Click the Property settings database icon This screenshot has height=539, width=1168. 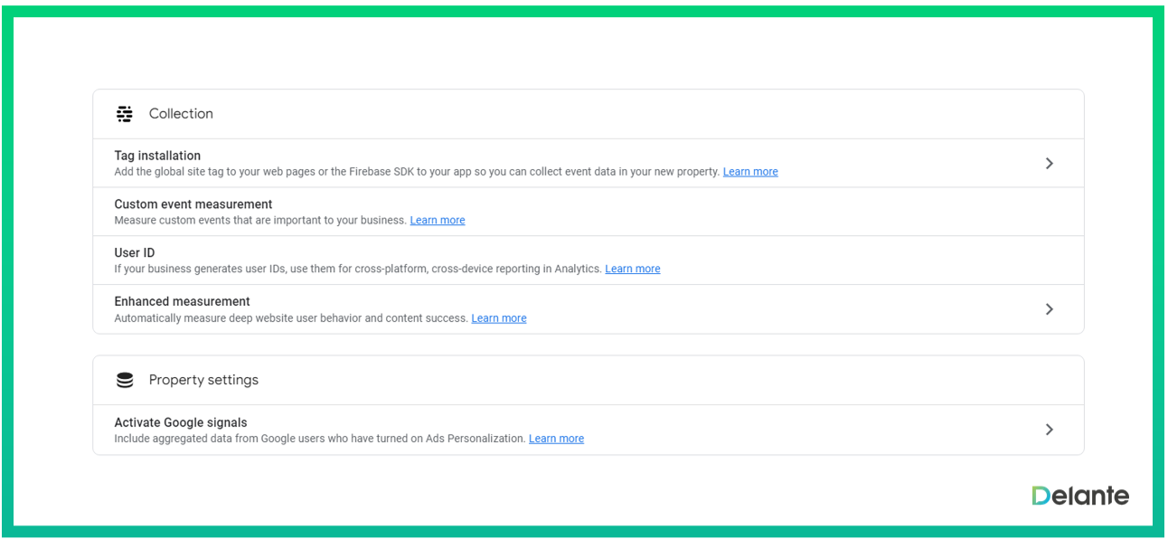click(125, 381)
